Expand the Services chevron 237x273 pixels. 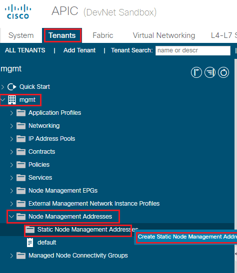tap(11, 178)
